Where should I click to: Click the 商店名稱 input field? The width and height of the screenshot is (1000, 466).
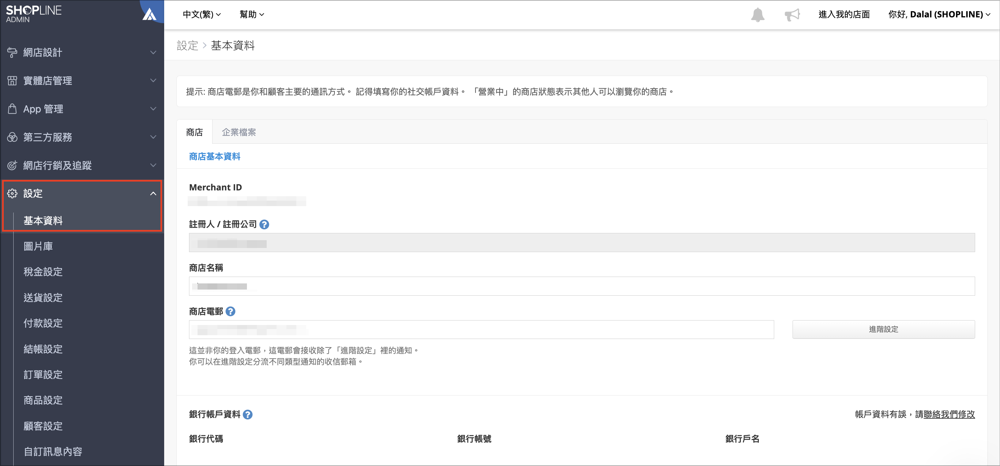point(581,286)
